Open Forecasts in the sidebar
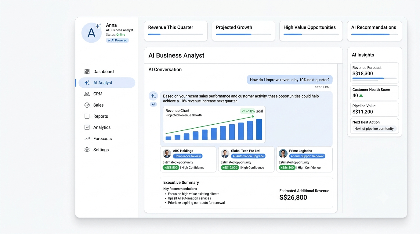This screenshot has height=234, width=420. point(107,139)
